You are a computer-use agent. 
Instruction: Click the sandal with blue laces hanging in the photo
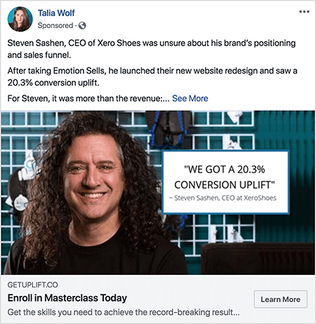(168, 130)
